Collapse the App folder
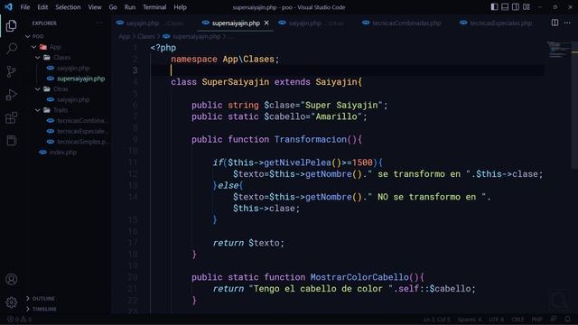Viewport: 578px width, 325px height. point(33,47)
